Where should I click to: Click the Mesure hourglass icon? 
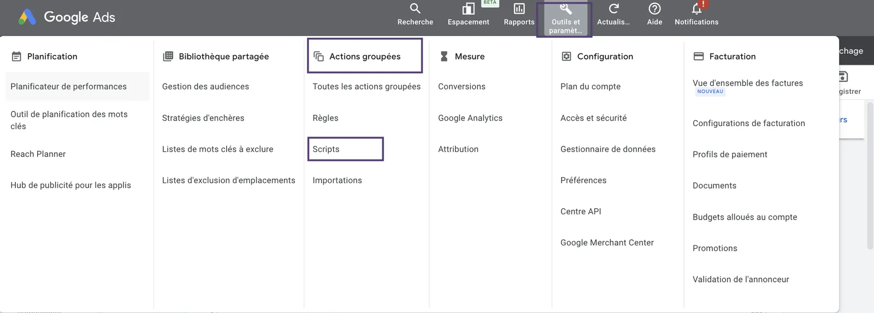coord(444,56)
